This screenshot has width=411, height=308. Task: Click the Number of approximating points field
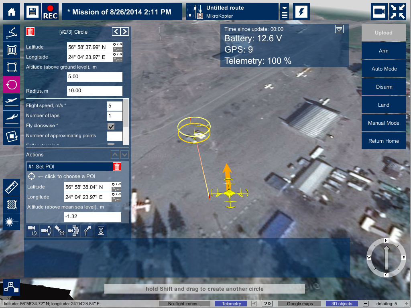pos(114,136)
